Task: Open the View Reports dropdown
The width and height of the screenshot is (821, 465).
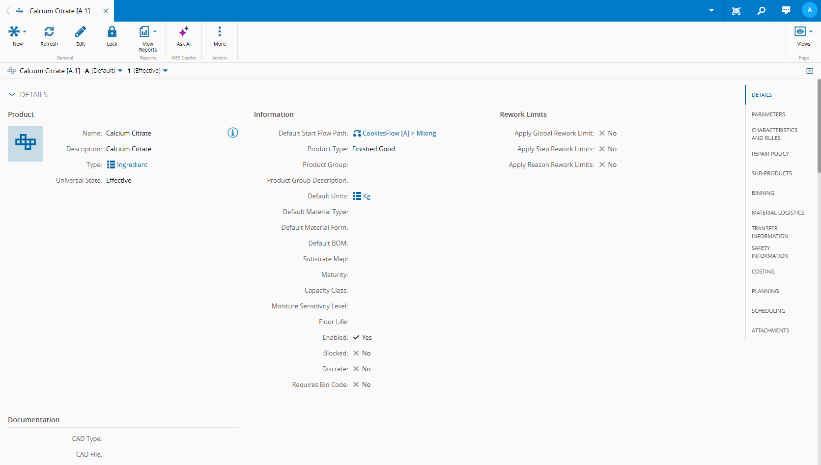Action: tap(155, 32)
